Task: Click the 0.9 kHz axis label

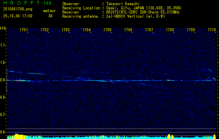Action: click(3, 80)
